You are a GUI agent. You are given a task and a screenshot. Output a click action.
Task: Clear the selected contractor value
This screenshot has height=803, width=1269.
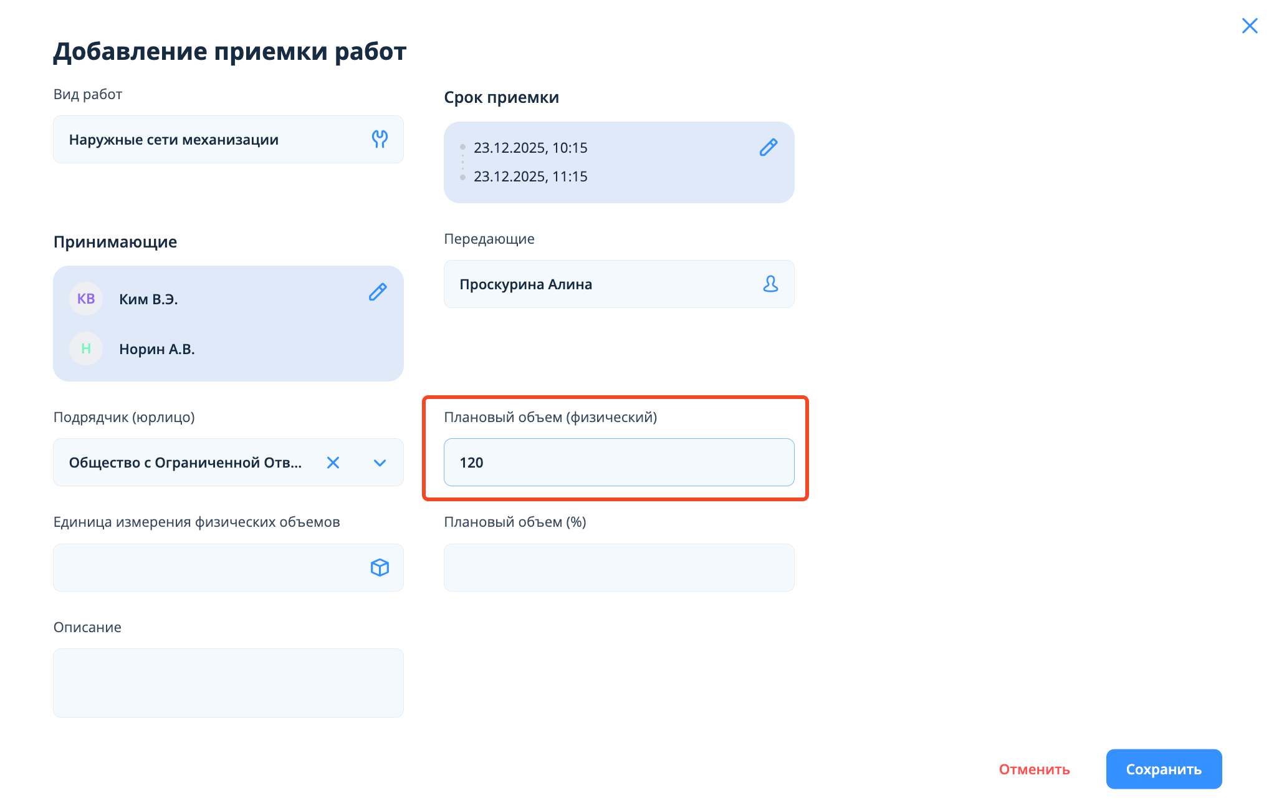[333, 463]
